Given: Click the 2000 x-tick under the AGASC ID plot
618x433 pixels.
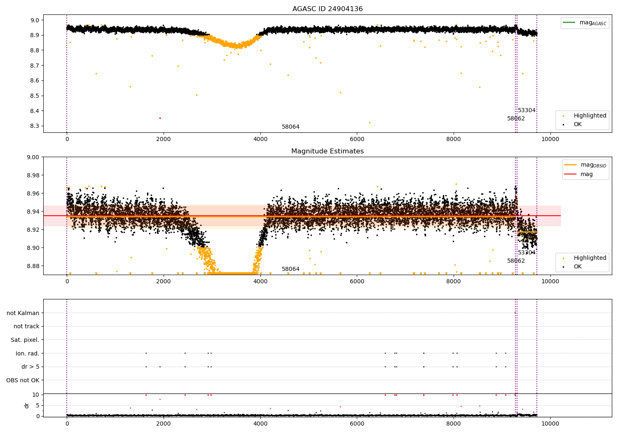Looking at the screenshot, I should click(164, 139).
